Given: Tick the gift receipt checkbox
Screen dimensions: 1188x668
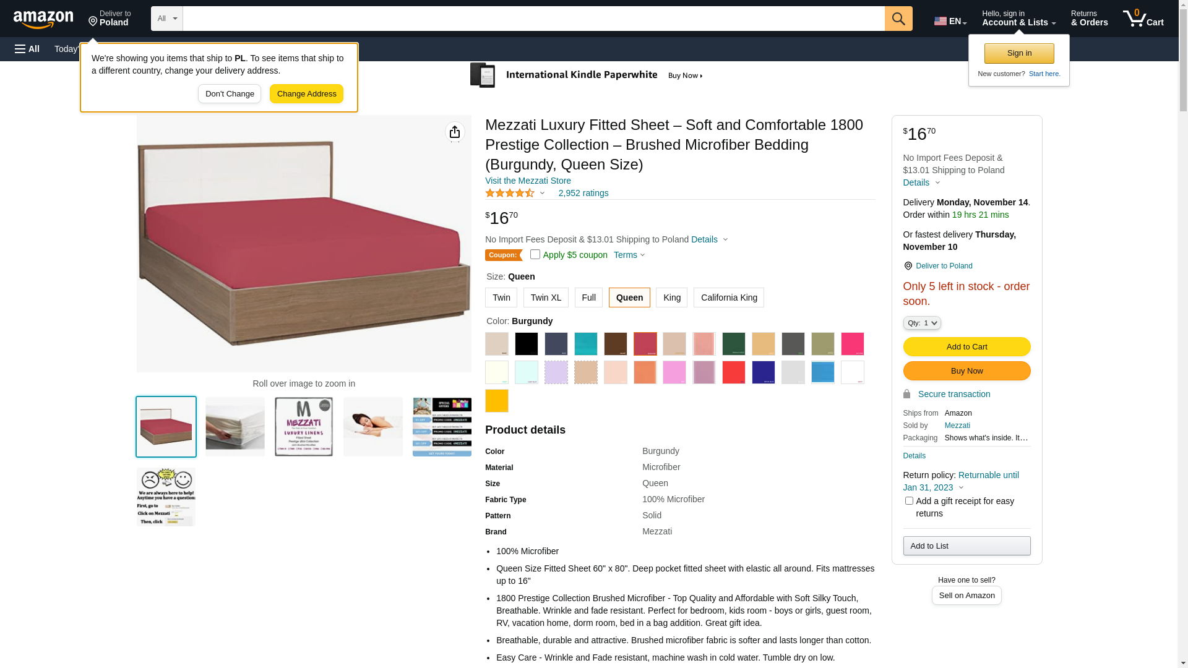Looking at the screenshot, I should 909,501.
